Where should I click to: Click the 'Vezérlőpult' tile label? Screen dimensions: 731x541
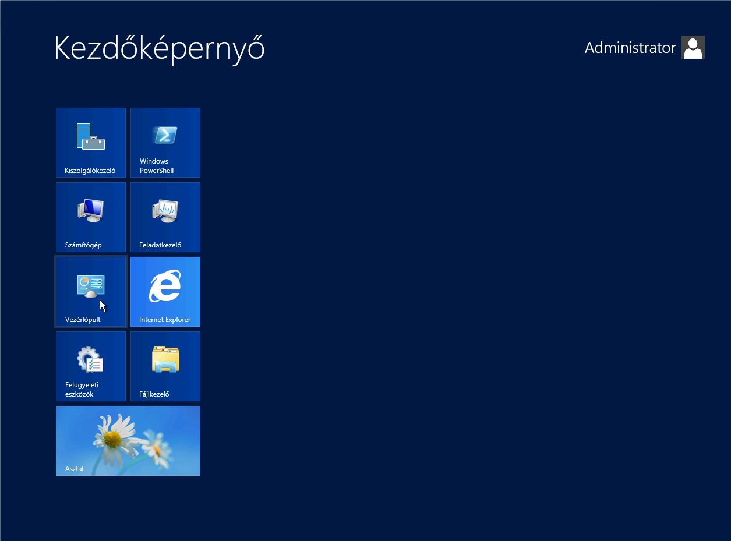click(x=83, y=320)
